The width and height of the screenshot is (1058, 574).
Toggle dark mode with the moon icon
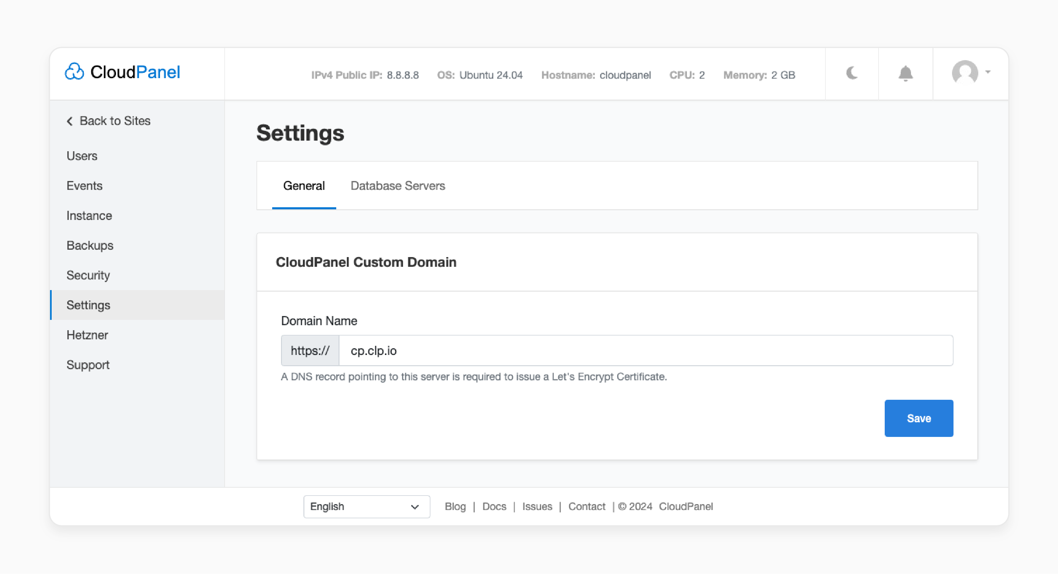pyautogui.click(x=852, y=73)
